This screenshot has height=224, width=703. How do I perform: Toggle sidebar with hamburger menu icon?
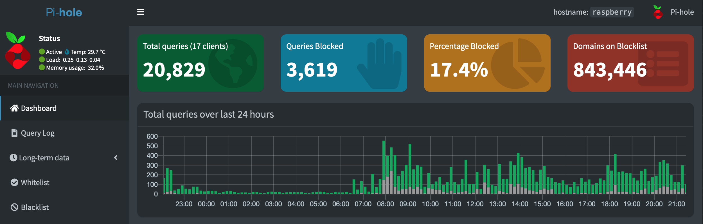coord(141,12)
